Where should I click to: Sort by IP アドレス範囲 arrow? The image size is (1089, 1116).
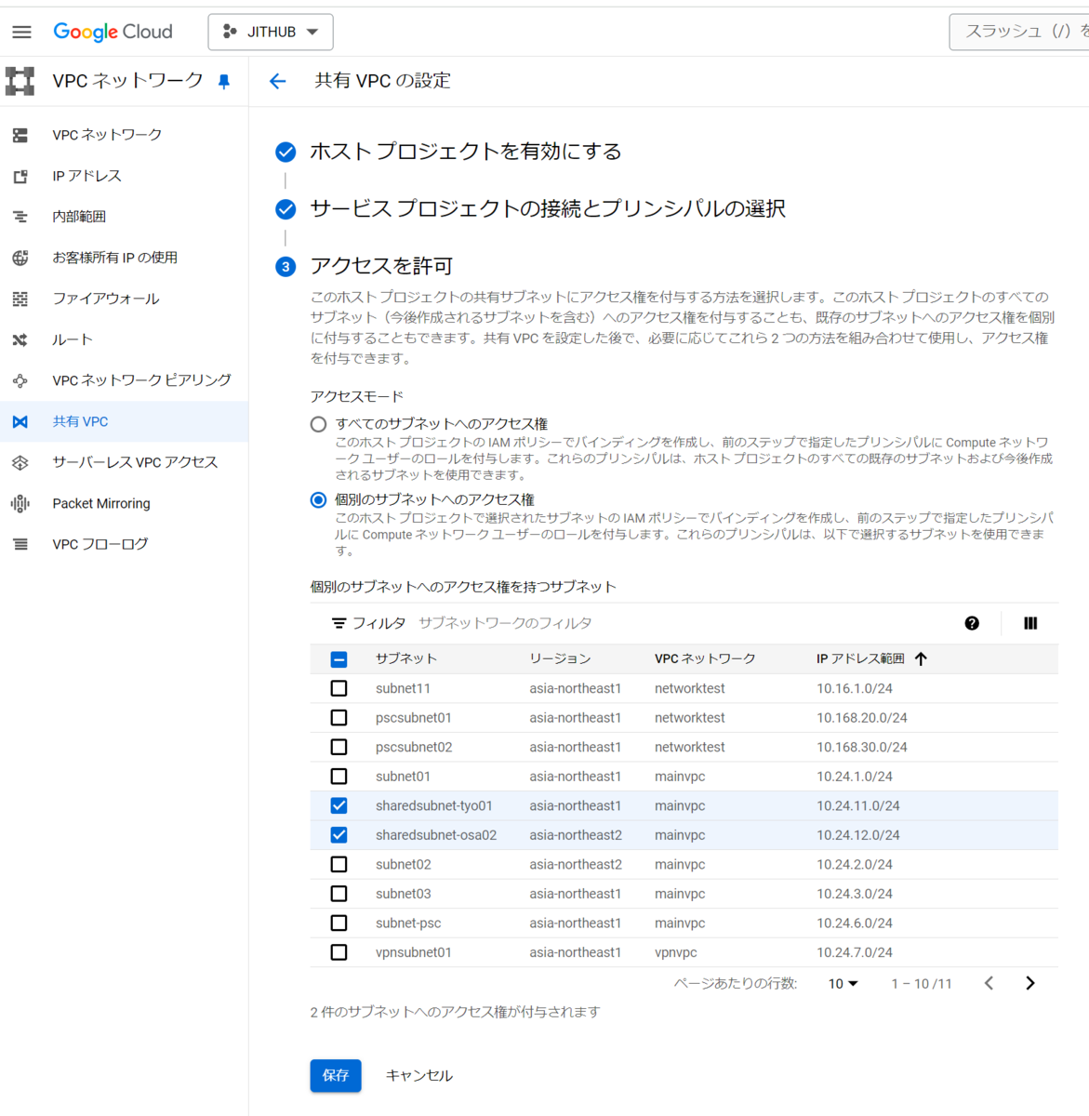click(x=921, y=658)
